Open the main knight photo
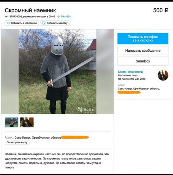This screenshot has height=175, width=173. click(x=57, y=72)
